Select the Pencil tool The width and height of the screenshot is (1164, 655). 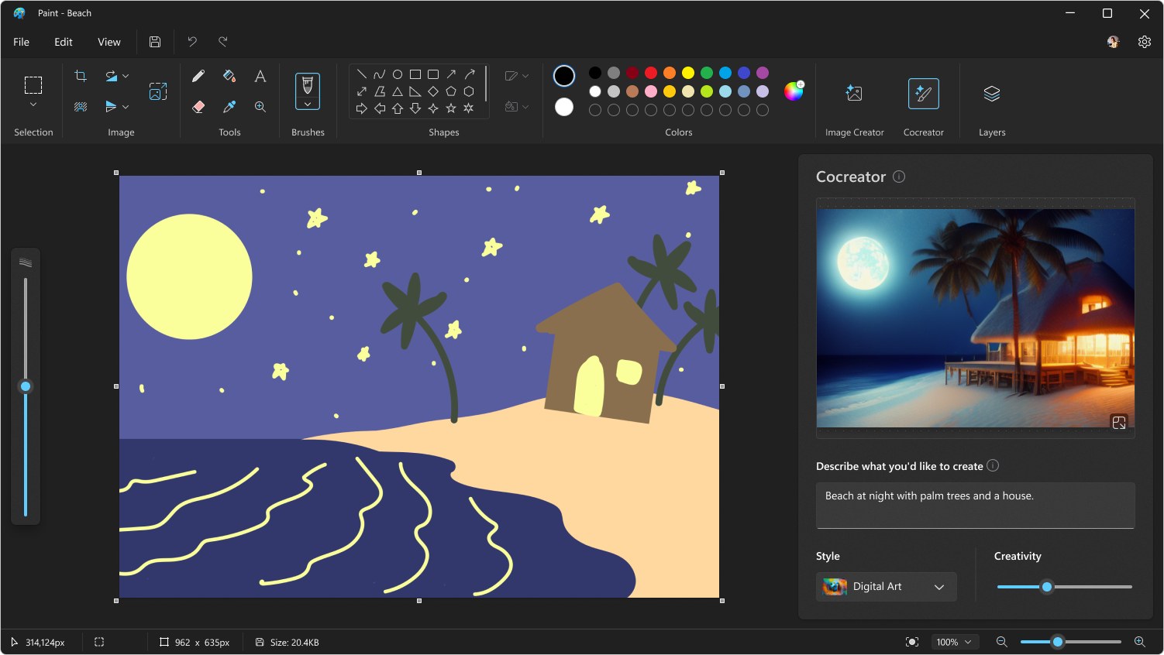pyautogui.click(x=198, y=76)
